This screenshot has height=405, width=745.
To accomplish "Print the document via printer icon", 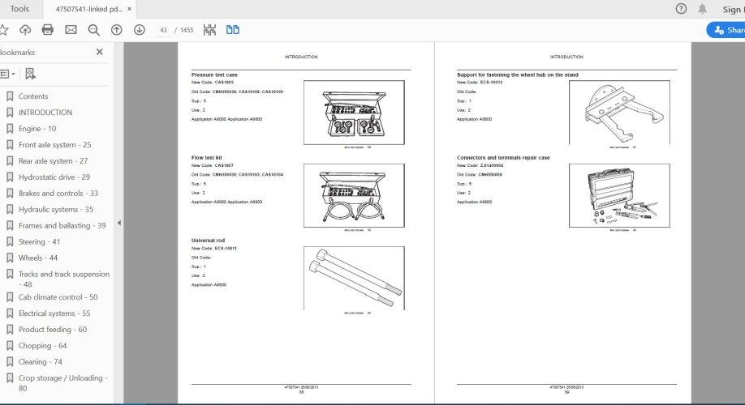I will click(48, 30).
